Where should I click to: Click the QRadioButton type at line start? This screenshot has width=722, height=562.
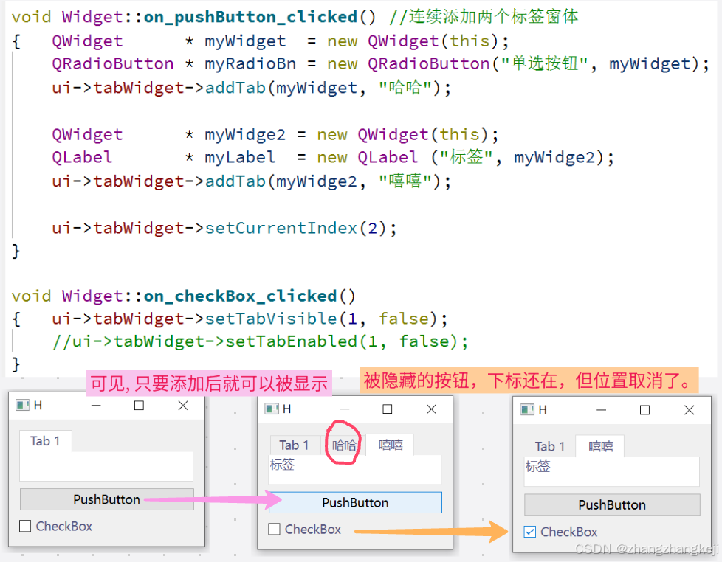(x=113, y=63)
